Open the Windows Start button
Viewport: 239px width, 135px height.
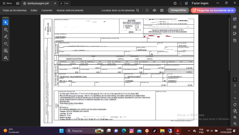[x=62, y=131]
